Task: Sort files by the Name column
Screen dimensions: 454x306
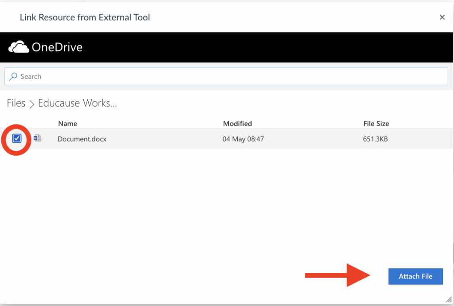Action: 67,123
